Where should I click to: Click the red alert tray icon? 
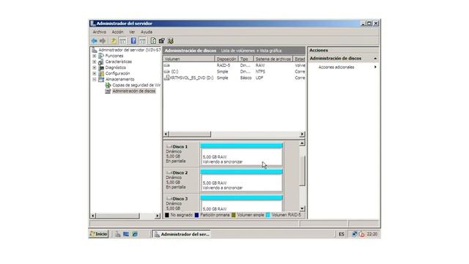click(x=361, y=234)
